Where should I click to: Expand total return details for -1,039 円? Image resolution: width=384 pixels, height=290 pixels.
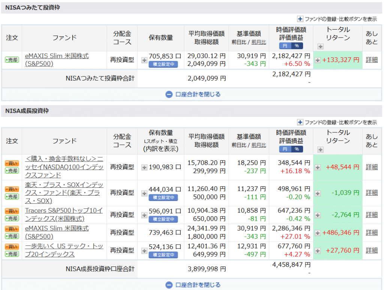[318, 193]
